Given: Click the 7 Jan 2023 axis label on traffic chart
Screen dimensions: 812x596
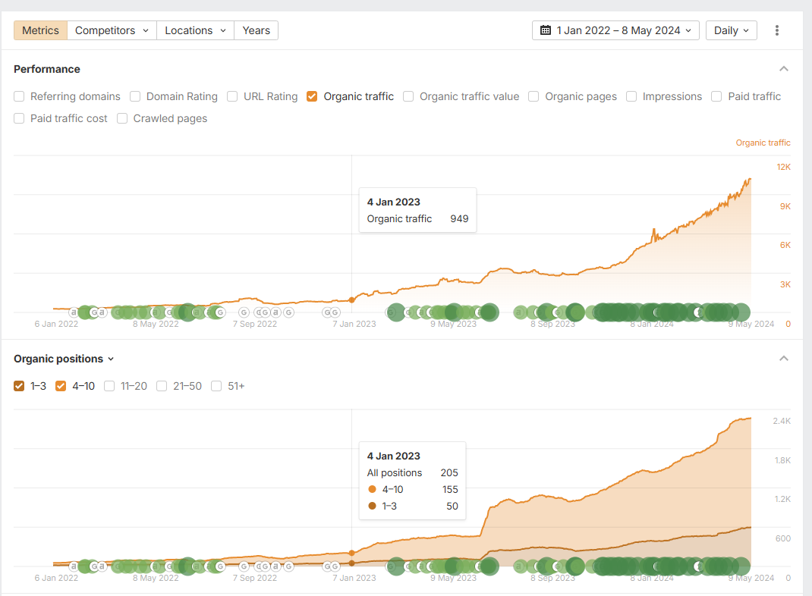Looking at the screenshot, I should click(354, 324).
